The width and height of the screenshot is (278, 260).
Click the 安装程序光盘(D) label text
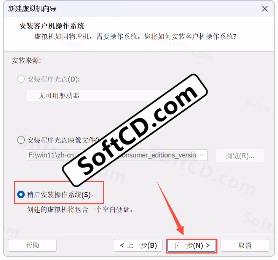53,79
